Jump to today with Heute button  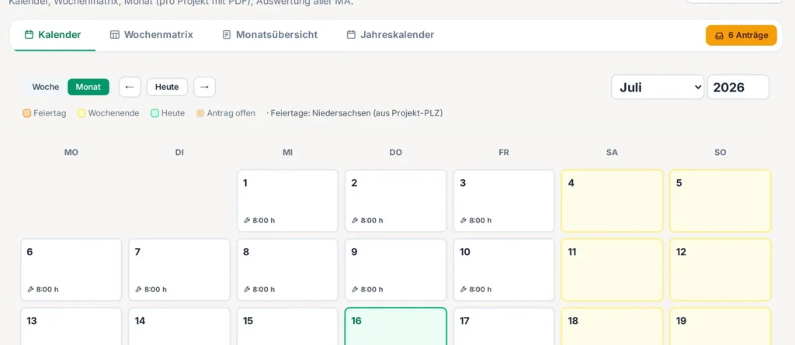pos(167,87)
